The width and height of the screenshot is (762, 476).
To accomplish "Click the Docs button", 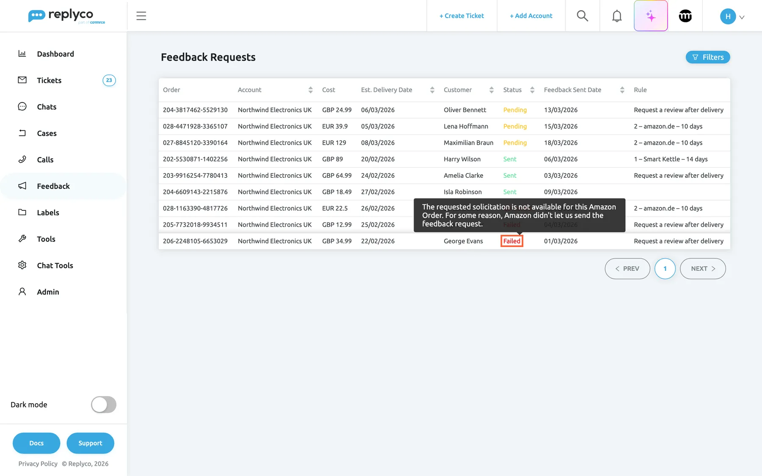I will tap(36, 443).
